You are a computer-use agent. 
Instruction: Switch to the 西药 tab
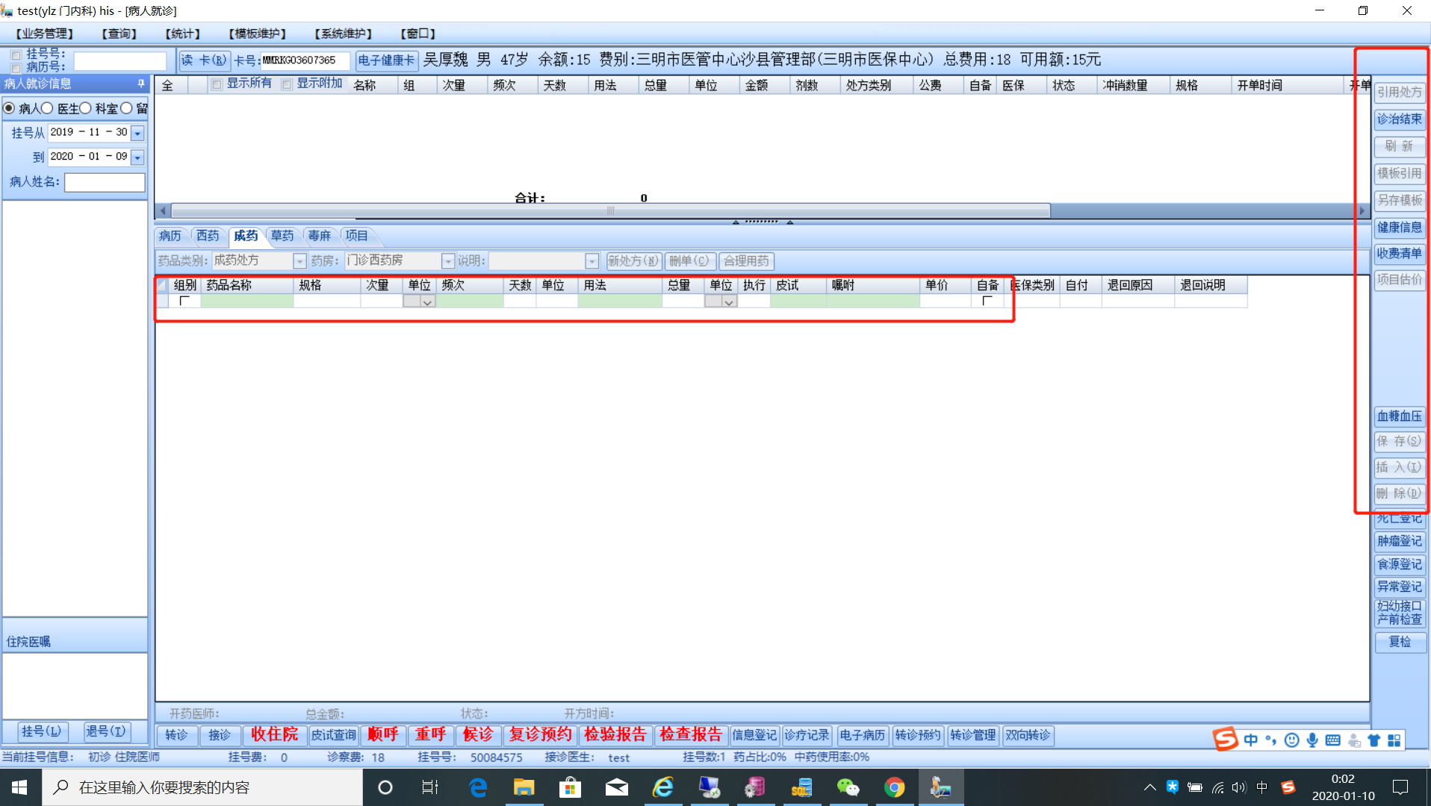point(208,236)
